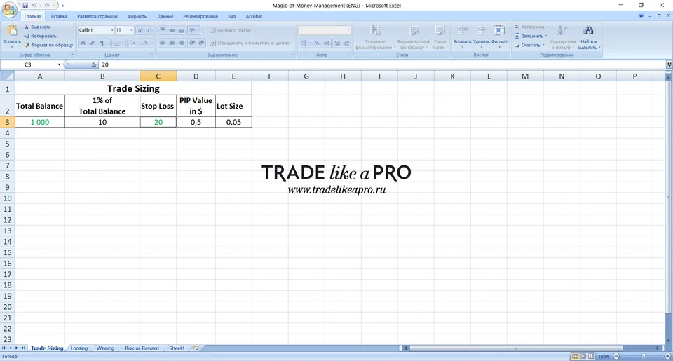Apply the fill color bucket

(132, 43)
